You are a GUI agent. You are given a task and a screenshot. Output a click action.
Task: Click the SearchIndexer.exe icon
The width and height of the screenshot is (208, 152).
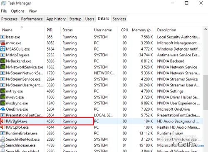pyautogui.click(x=3, y=145)
